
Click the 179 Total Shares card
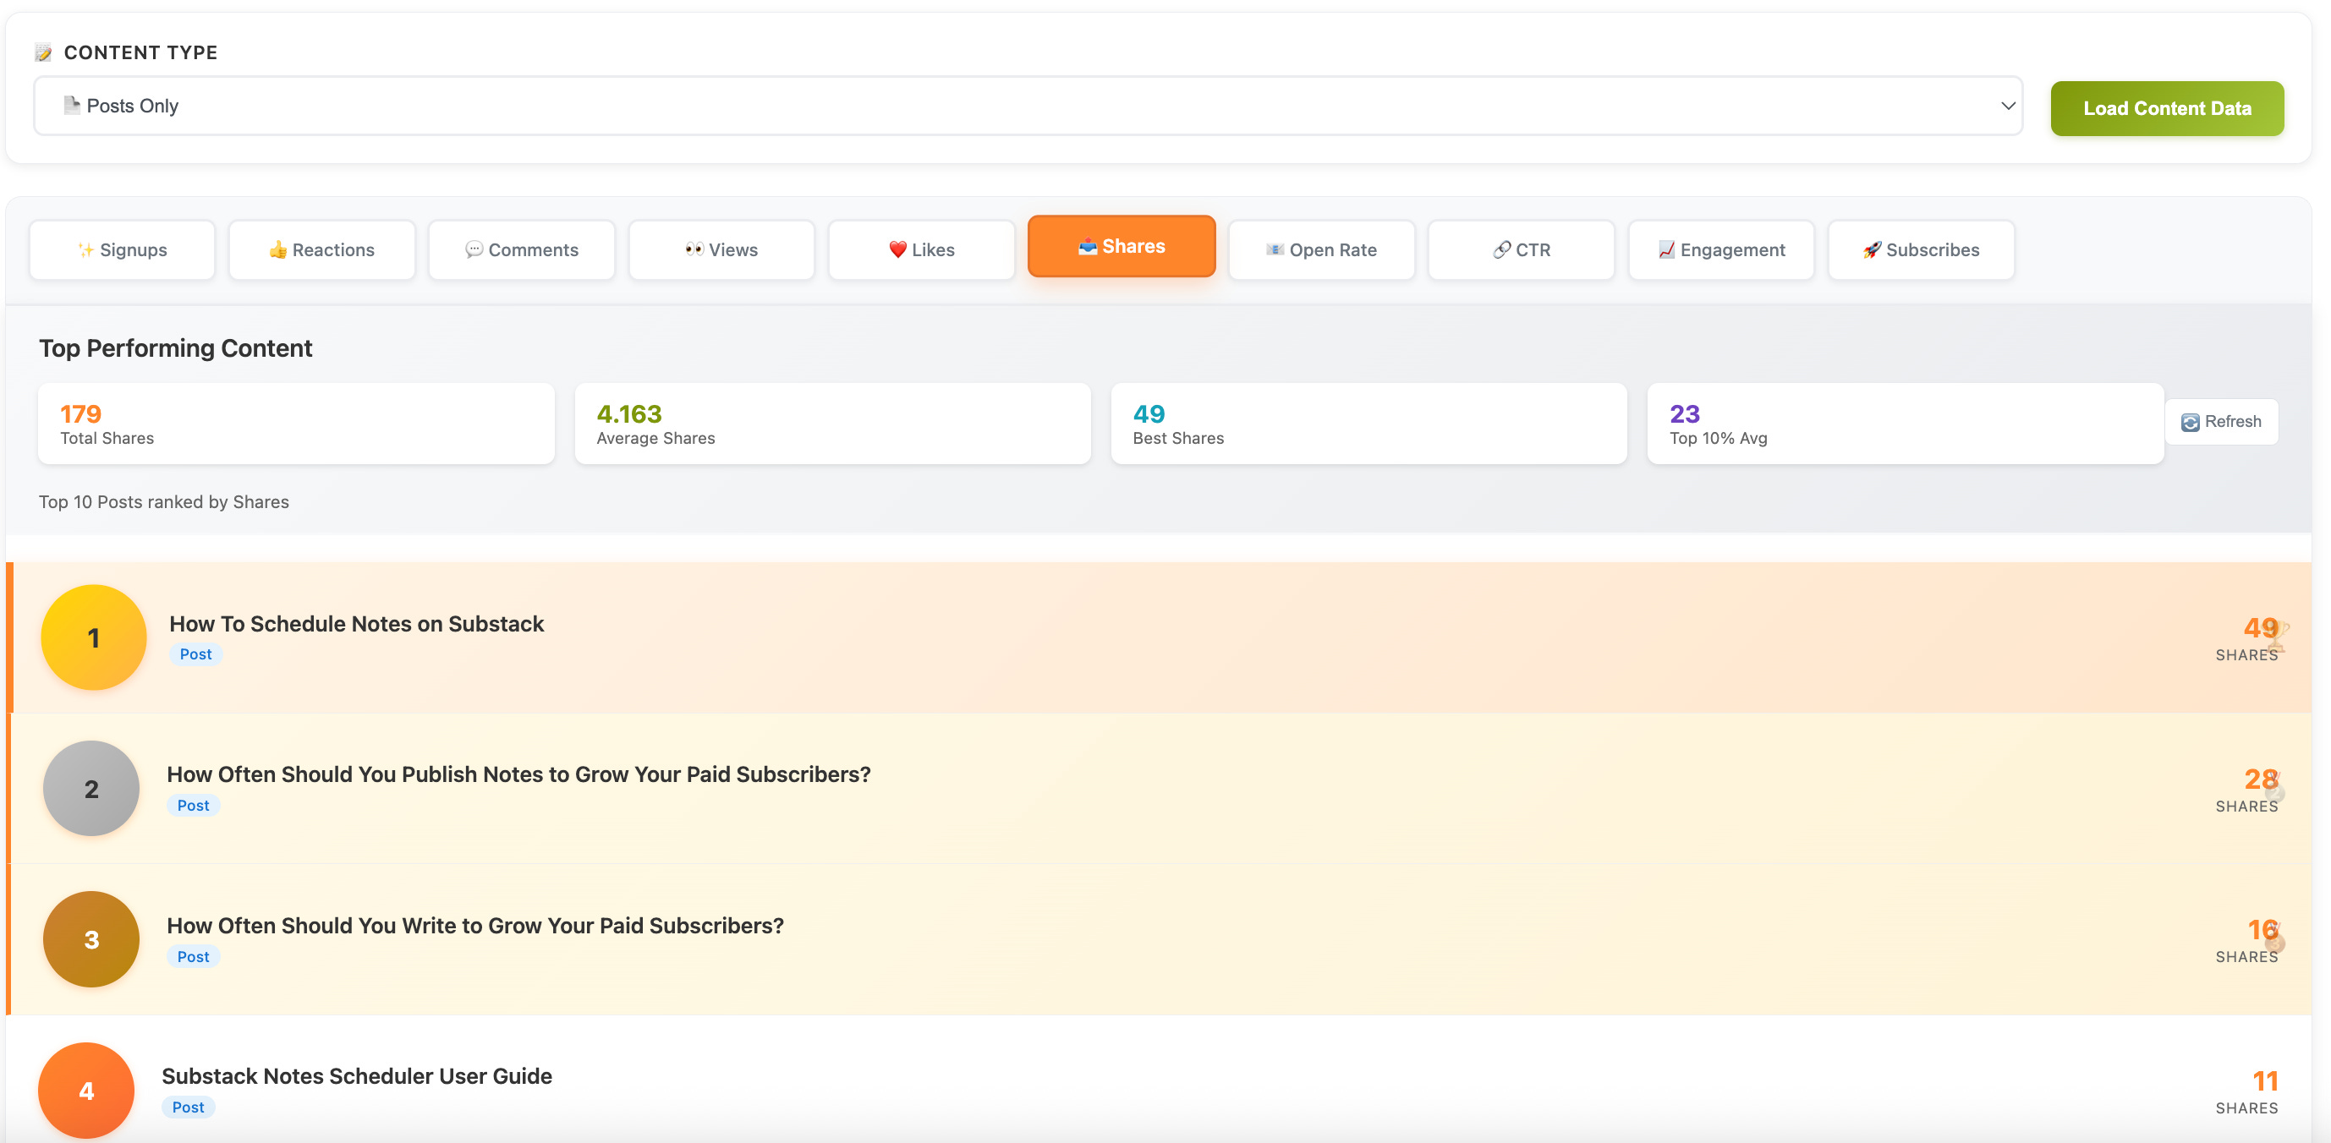tap(296, 424)
